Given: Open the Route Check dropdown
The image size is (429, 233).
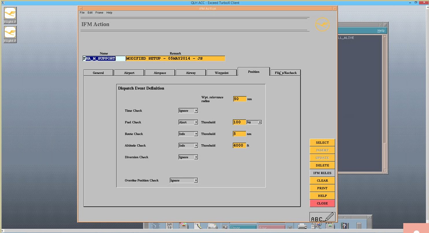Looking at the screenshot, I should pyautogui.click(x=188, y=134).
